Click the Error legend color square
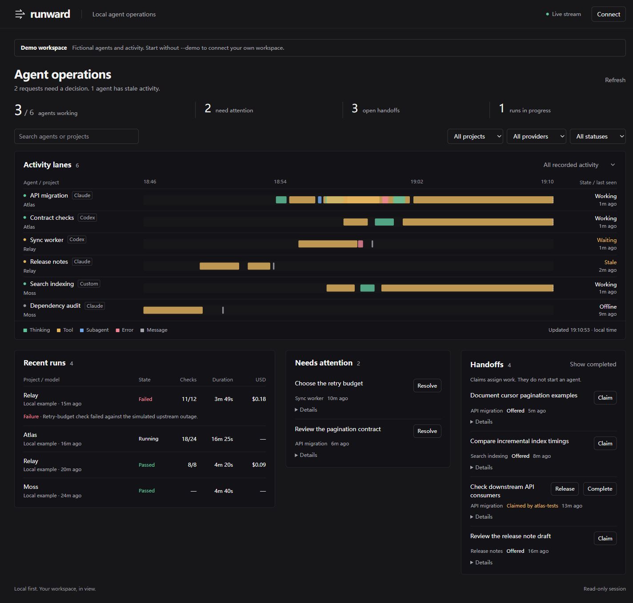This screenshot has width=633, height=603. (118, 330)
